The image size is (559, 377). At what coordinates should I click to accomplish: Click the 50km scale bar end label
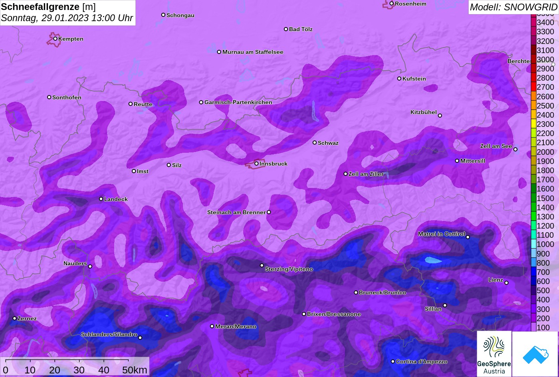[x=135, y=370]
